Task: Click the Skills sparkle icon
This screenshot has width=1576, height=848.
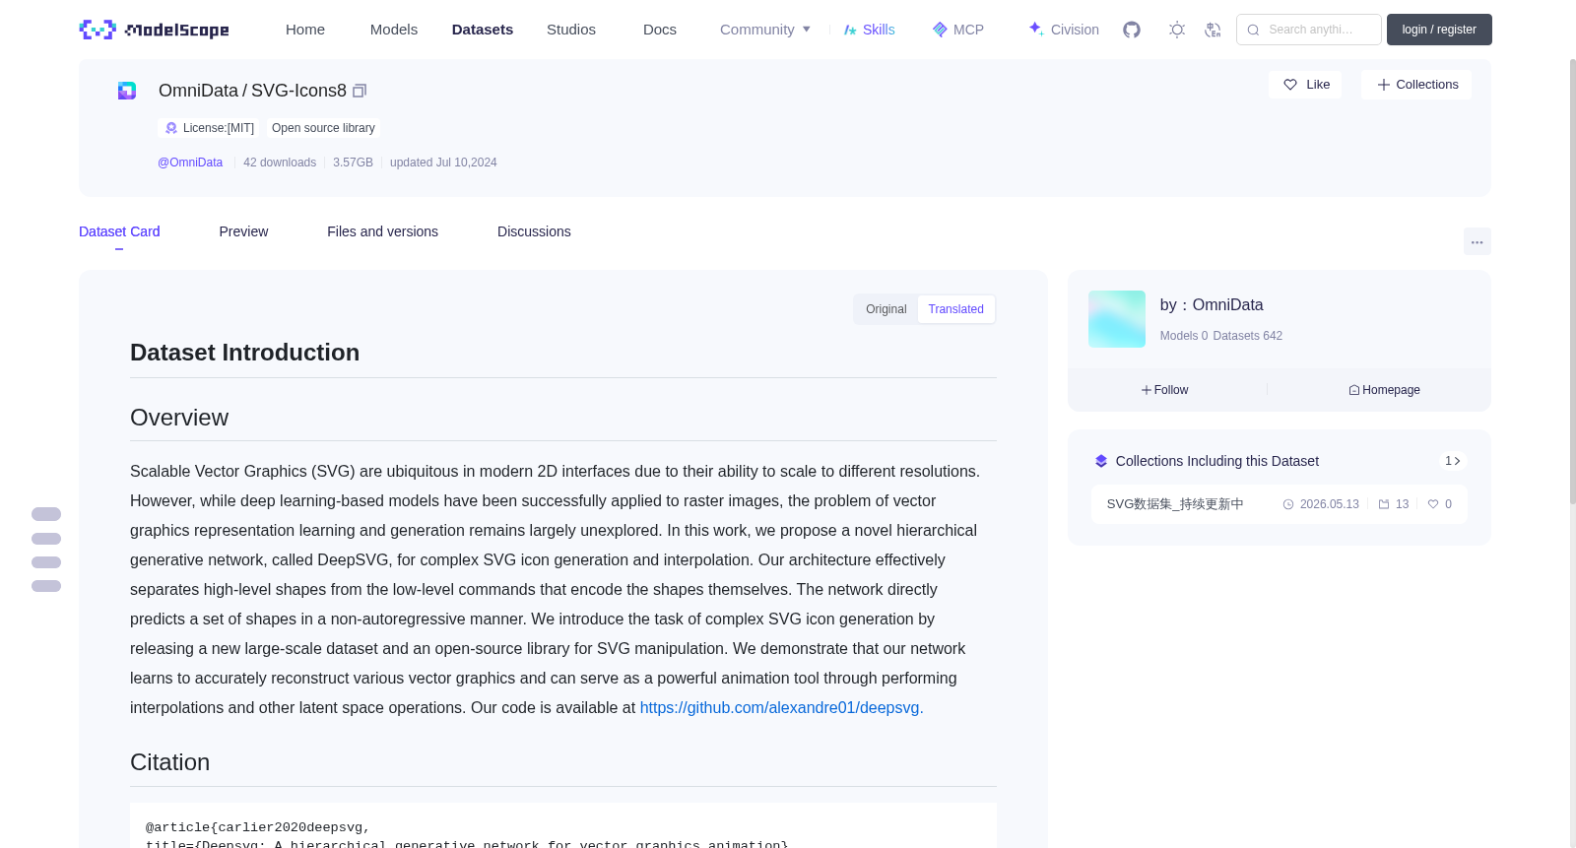Action: click(850, 30)
